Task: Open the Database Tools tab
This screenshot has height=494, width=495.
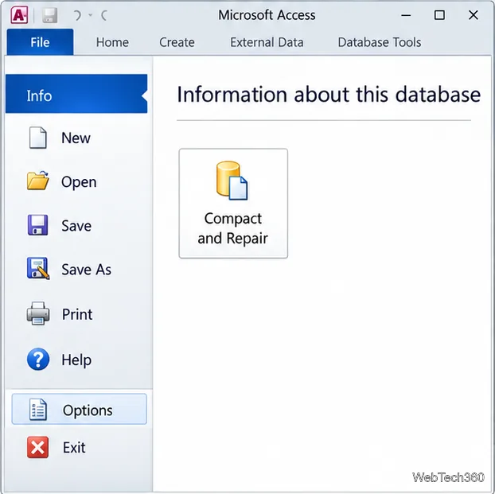Action: coord(380,42)
